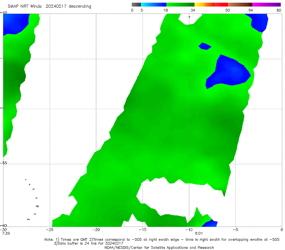Click the "64" label under the color bar
This screenshot has height=250, width=285.
point(251,10)
